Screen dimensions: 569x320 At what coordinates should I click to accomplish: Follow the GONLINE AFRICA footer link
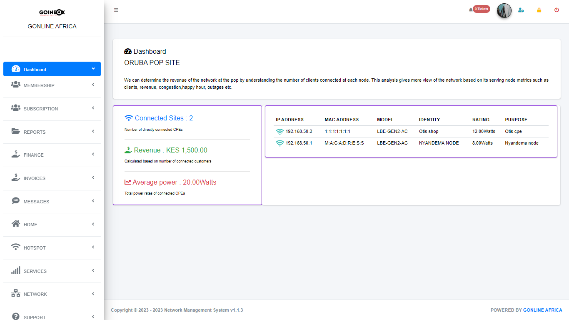click(542, 310)
